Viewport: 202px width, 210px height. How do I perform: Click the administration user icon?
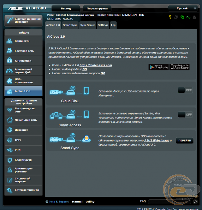click(x=10, y=170)
